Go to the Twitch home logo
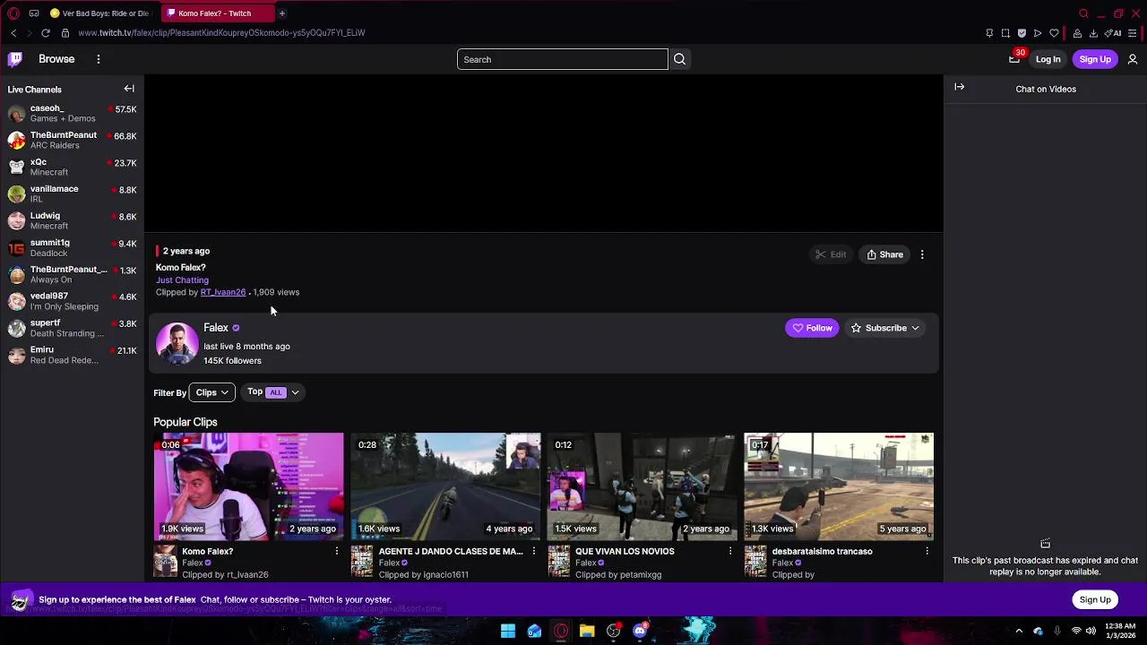Viewport: 1147px width, 645px height. click(x=15, y=59)
